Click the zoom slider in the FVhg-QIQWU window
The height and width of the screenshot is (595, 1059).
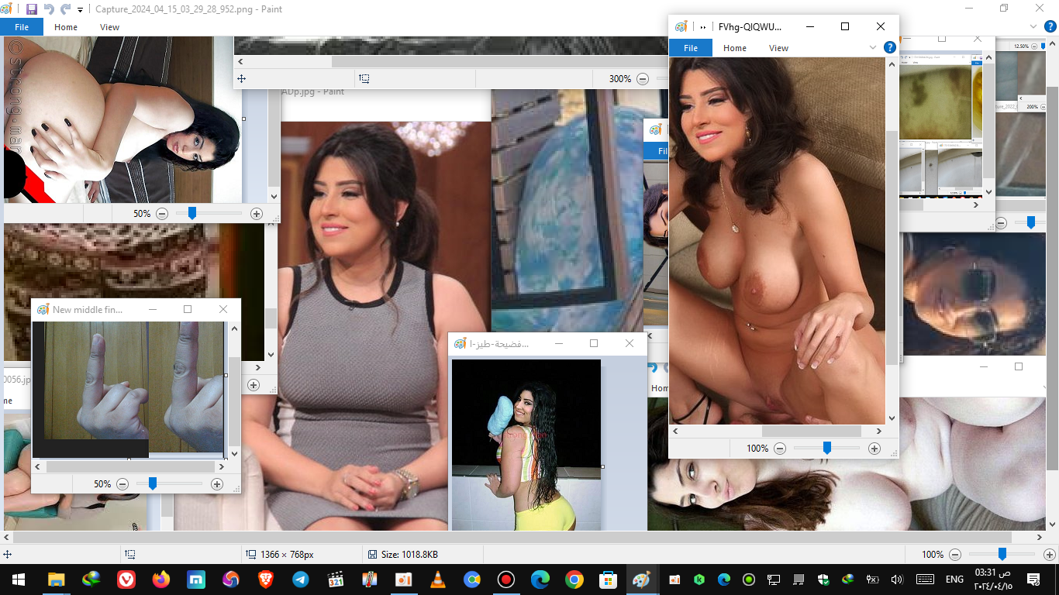pyautogui.click(x=827, y=448)
